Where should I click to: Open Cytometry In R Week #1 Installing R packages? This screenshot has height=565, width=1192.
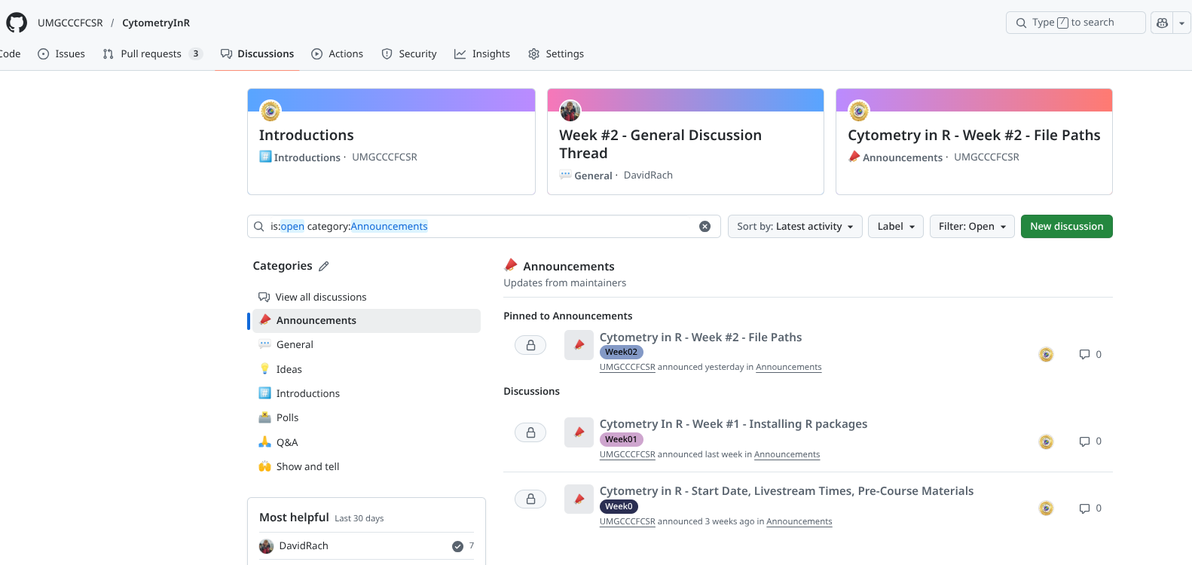click(x=732, y=424)
